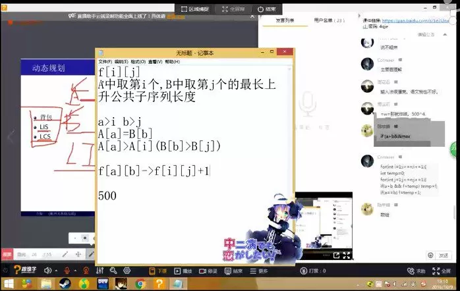This screenshot has height=291, width=460.
Task: Switch to the 发言列表 tab
Action: (285, 20)
